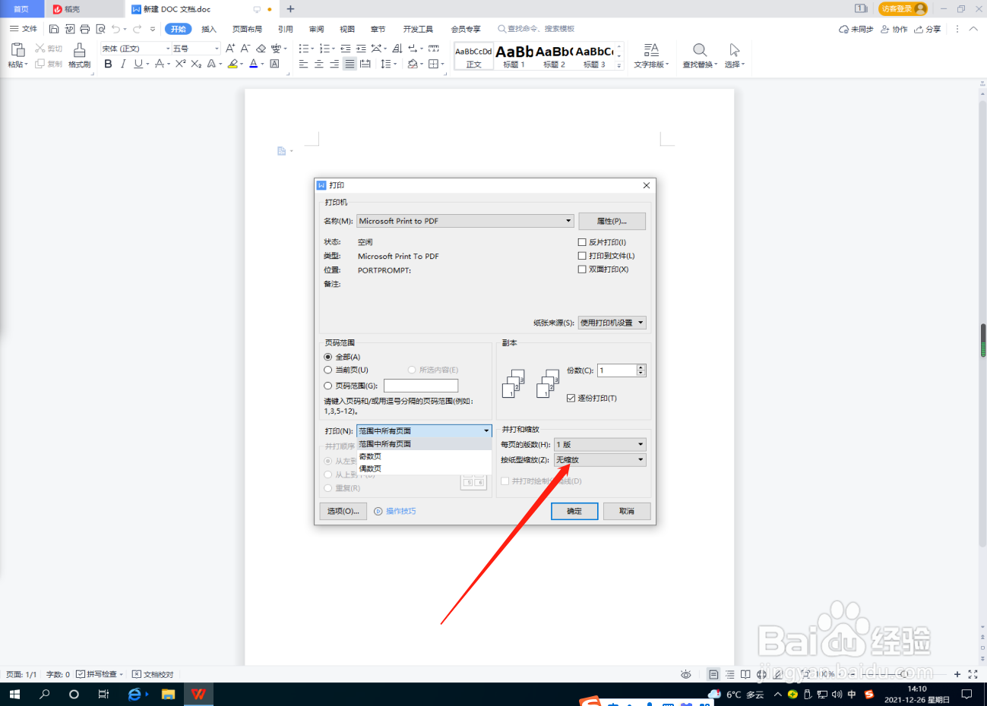Apply Underline formatting
Image resolution: width=987 pixels, height=706 pixels.
coord(138,65)
